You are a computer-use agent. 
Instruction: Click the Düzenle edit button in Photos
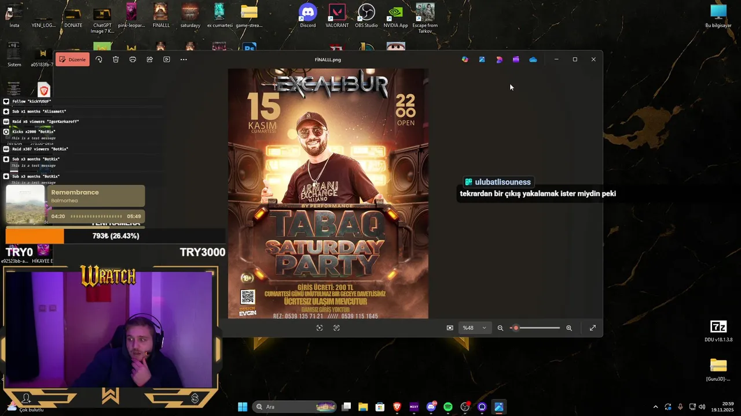tap(72, 60)
